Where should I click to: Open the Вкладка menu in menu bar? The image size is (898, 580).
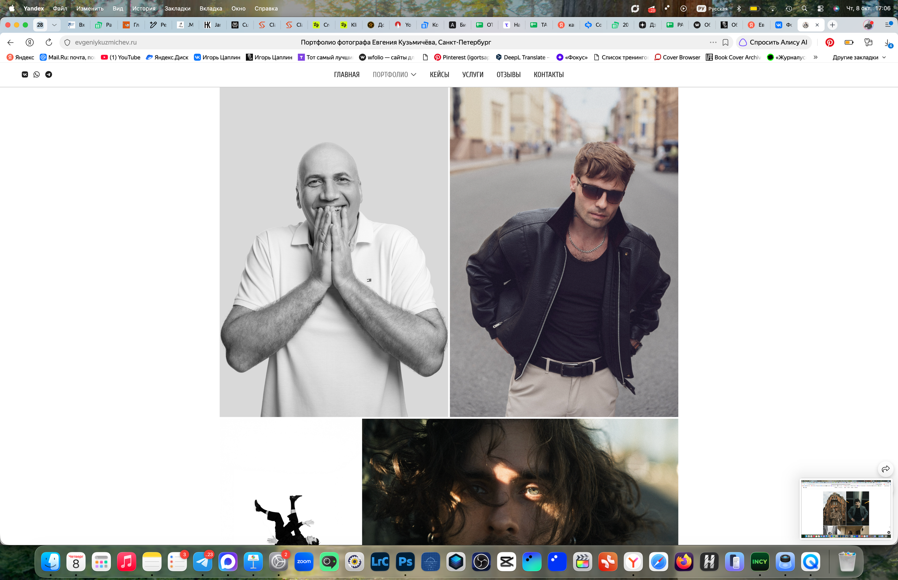pos(211,8)
